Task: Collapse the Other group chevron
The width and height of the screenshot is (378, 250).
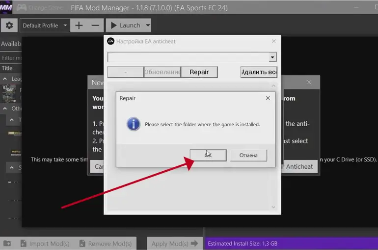Action: [x=5, y=109]
